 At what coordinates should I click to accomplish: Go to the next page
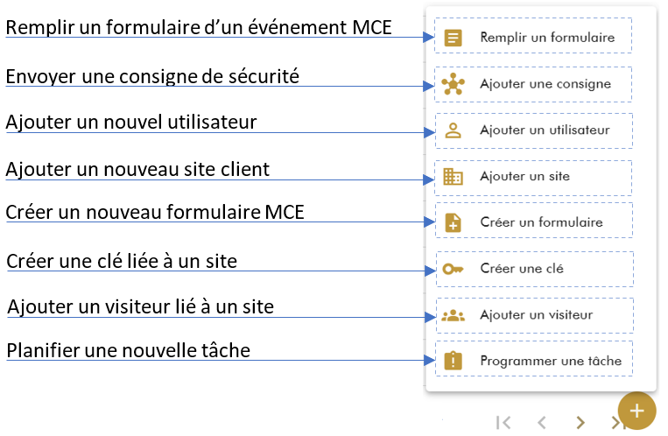580,423
